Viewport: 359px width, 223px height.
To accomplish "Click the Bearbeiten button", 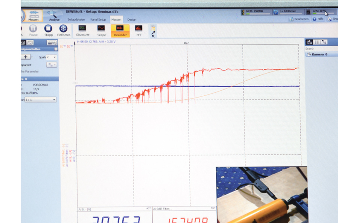I will tap(299, 19).
